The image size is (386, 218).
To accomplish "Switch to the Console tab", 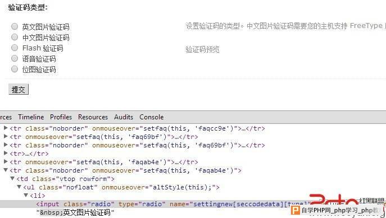I will [x=151, y=117].
